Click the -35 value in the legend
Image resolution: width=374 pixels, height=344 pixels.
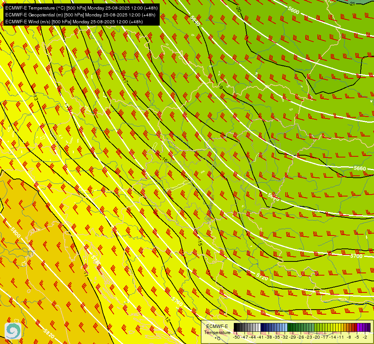point(277,337)
